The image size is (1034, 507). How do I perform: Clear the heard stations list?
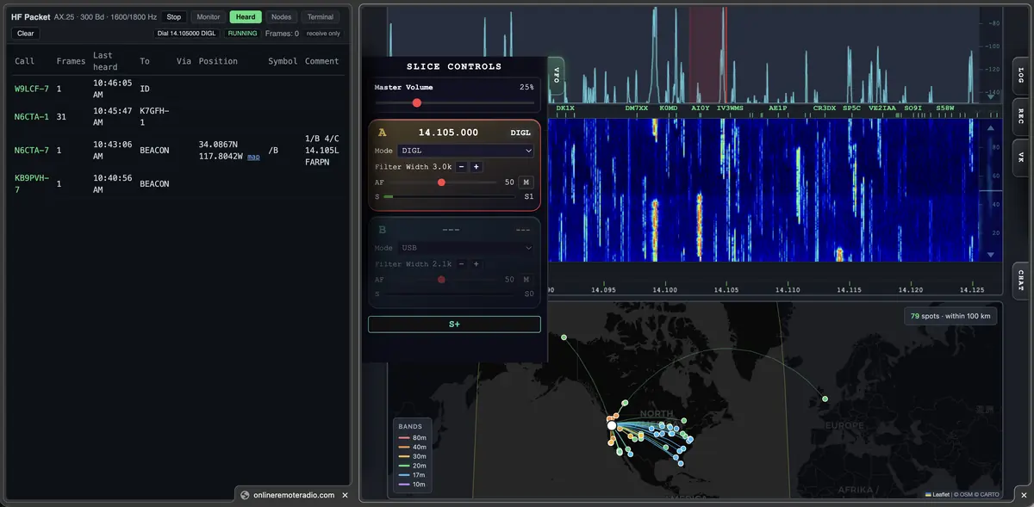coord(26,34)
